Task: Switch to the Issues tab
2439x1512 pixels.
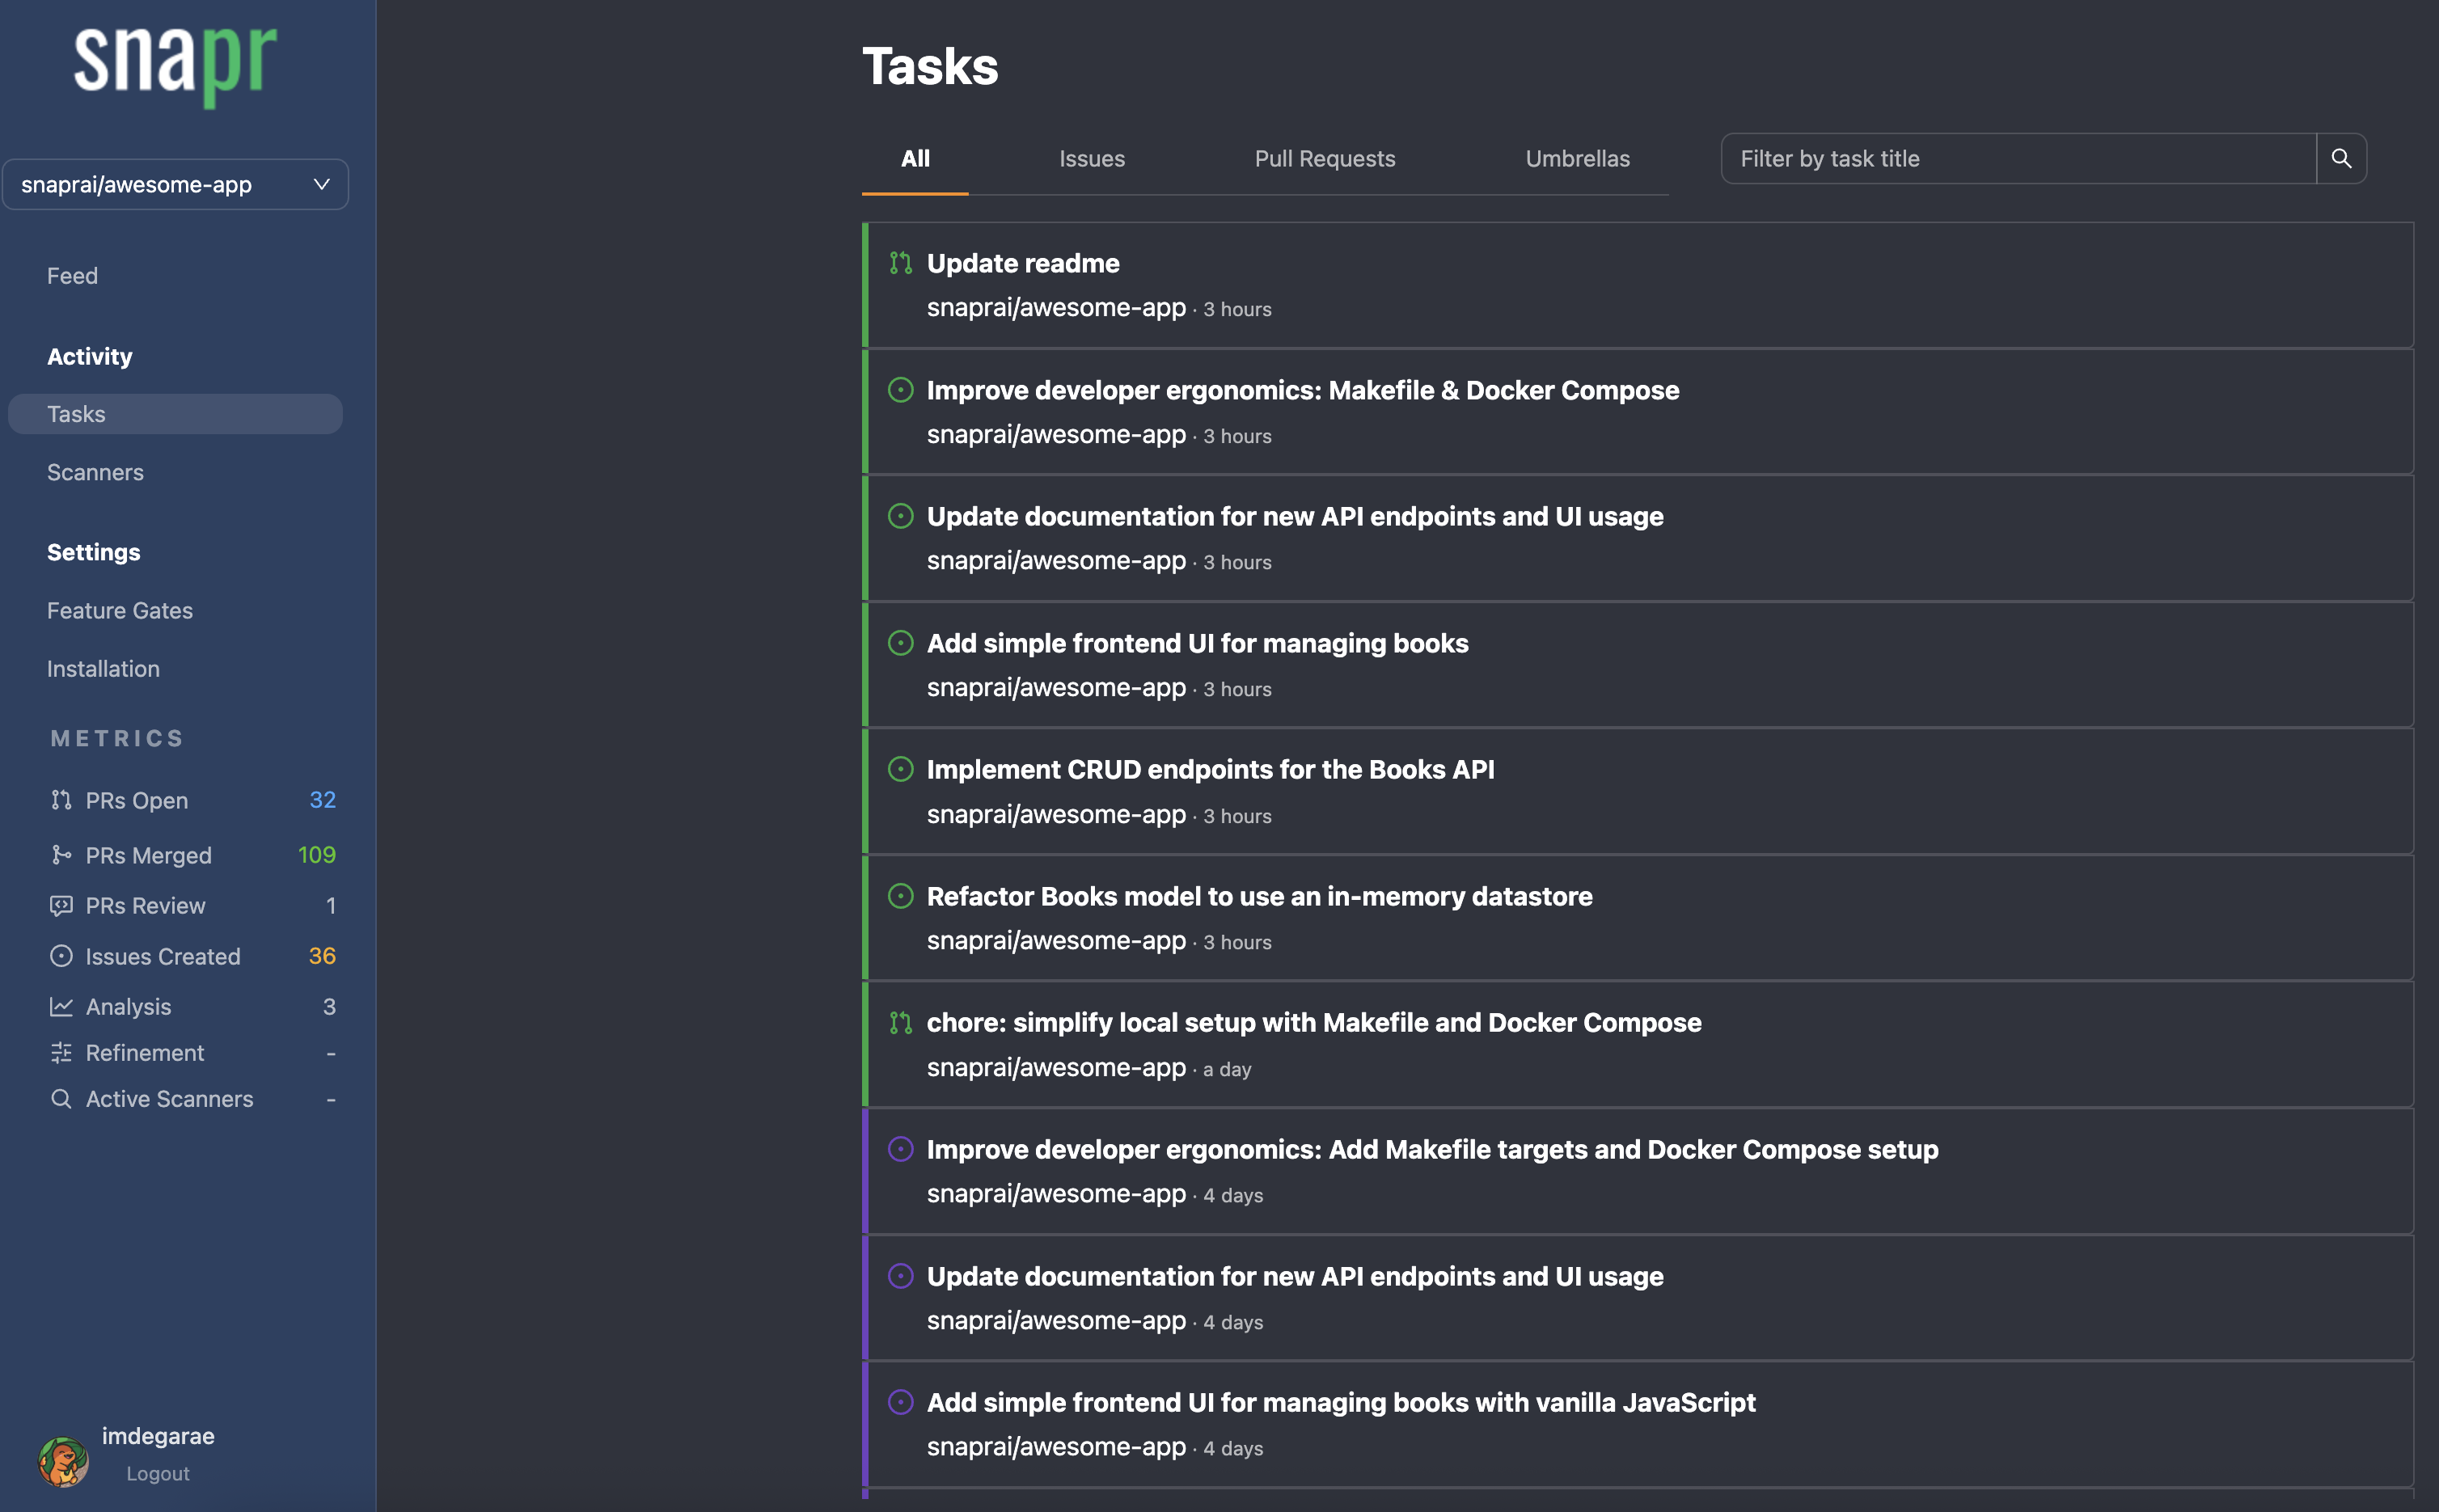Action: point(1091,158)
